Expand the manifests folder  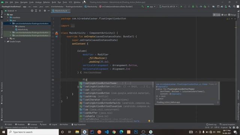pos(8,18)
